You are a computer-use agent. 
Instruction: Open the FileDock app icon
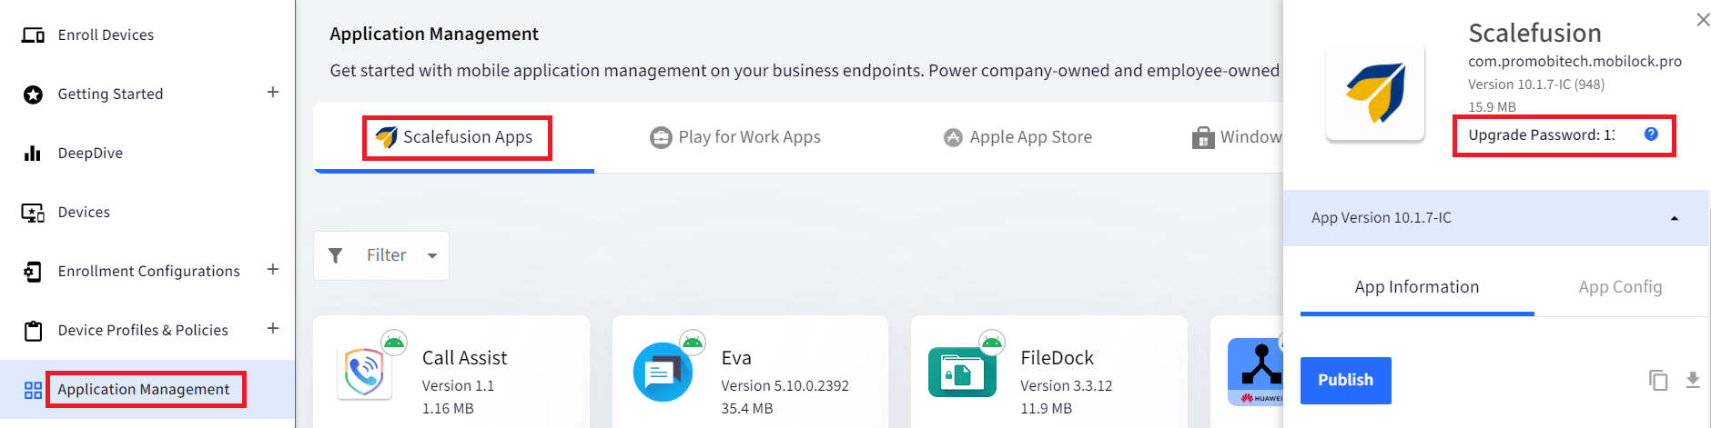(962, 373)
